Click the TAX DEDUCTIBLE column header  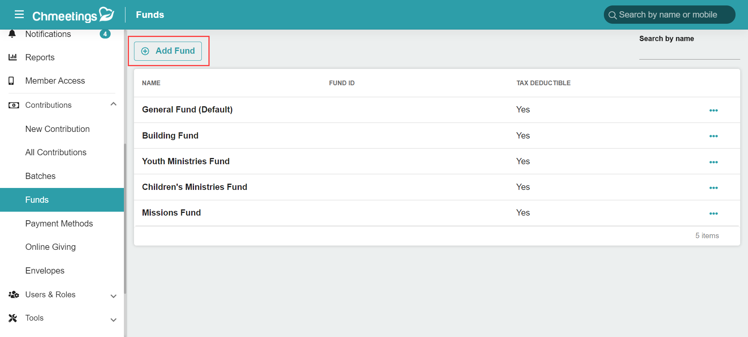pos(543,83)
